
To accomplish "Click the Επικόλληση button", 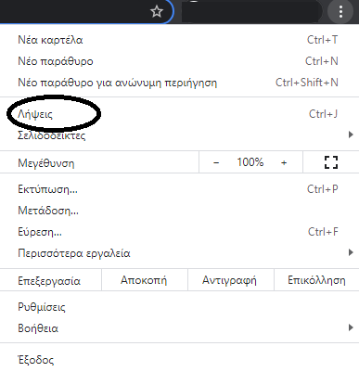I will pyautogui.click(x=316, y=280).
